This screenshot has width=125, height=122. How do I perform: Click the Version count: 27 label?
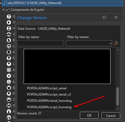click(x=29, y=113)
